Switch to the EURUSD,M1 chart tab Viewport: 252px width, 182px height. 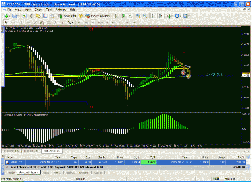point(31,151)
